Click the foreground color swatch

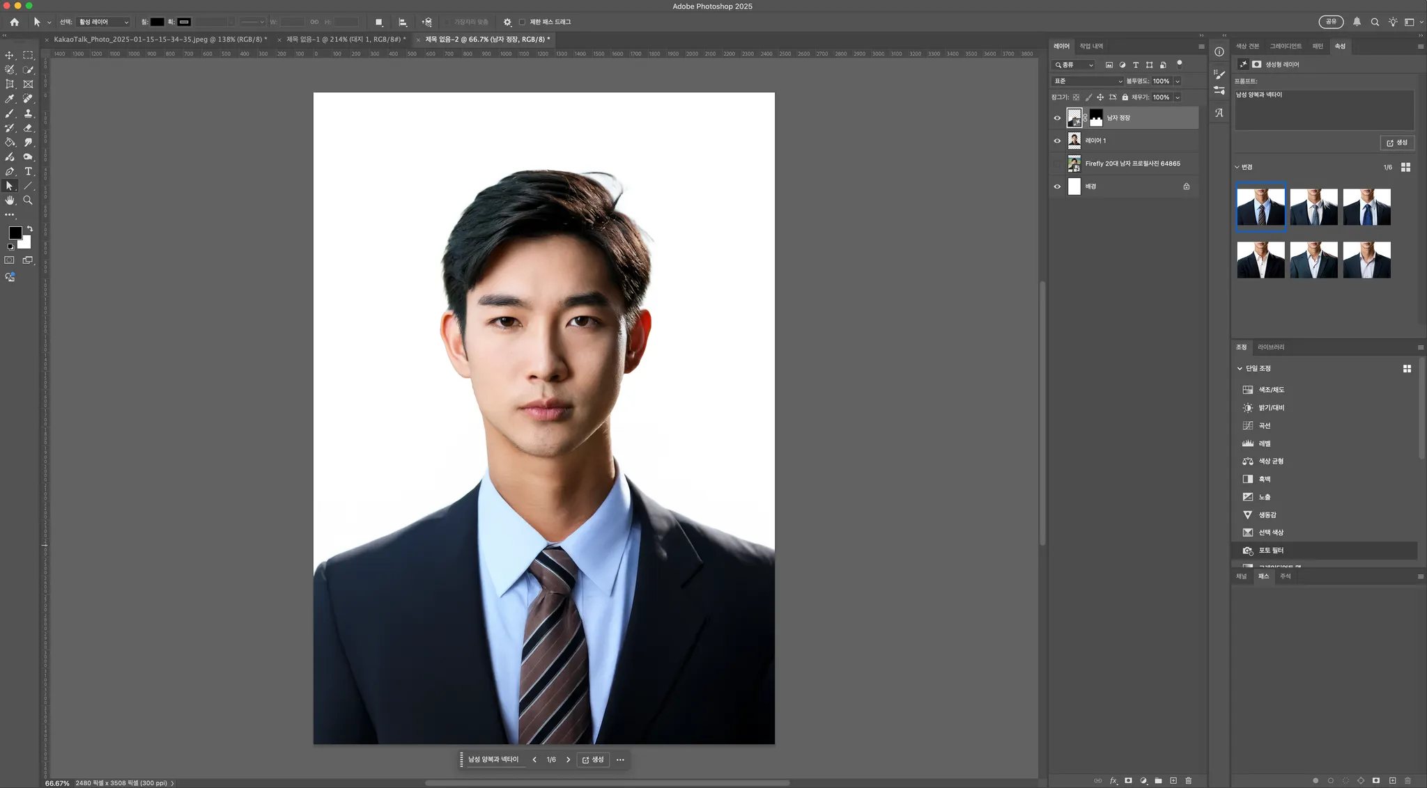coord(15,233)
